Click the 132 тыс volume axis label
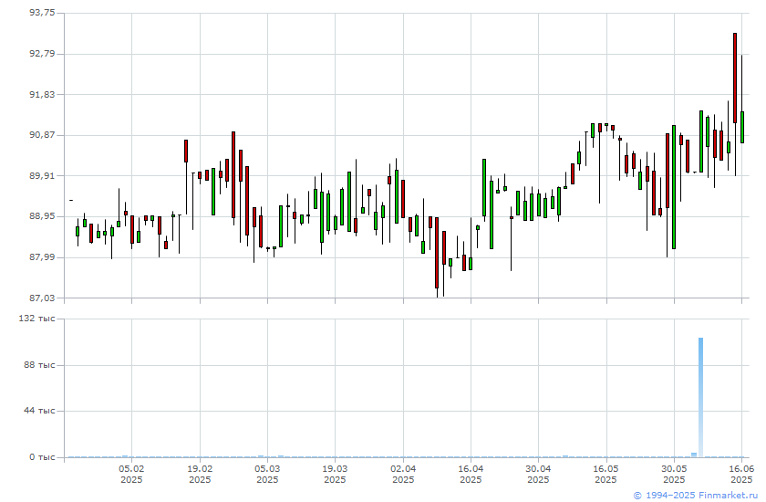This screenshot has width=766, height=502. pos(37,319)
